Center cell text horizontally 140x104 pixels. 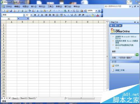pos(50,15)
